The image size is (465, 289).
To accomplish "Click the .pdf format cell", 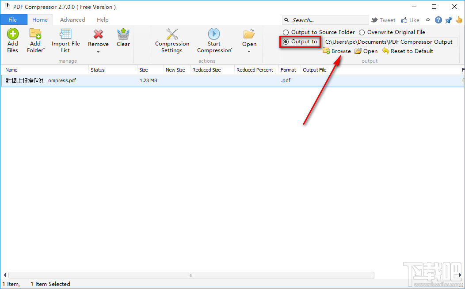I will pyautogui.click(x=286, y=80).
